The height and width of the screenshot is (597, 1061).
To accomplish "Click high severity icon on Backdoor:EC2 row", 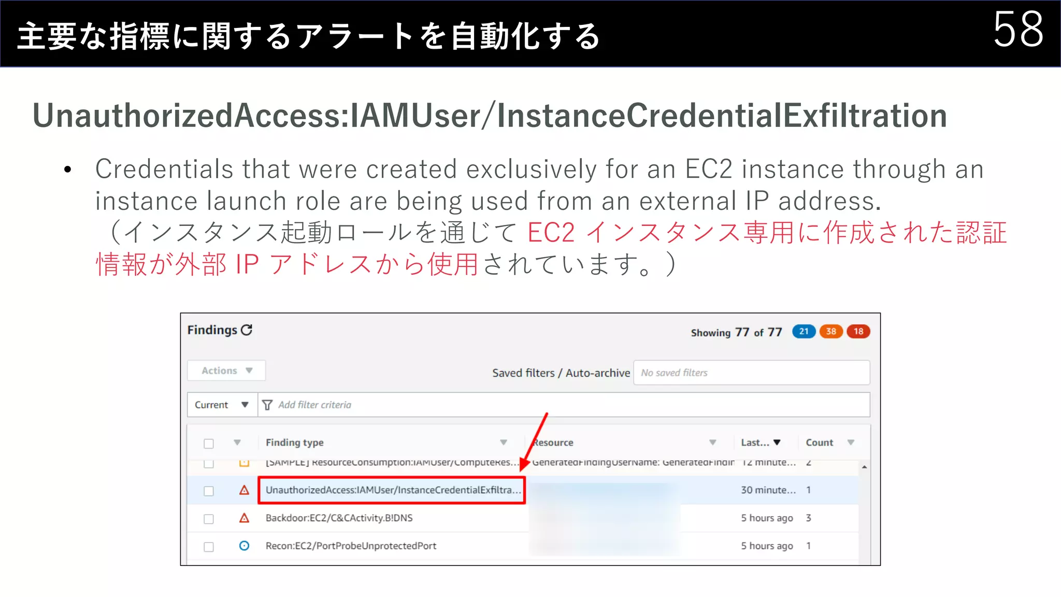I will (244, 518).
